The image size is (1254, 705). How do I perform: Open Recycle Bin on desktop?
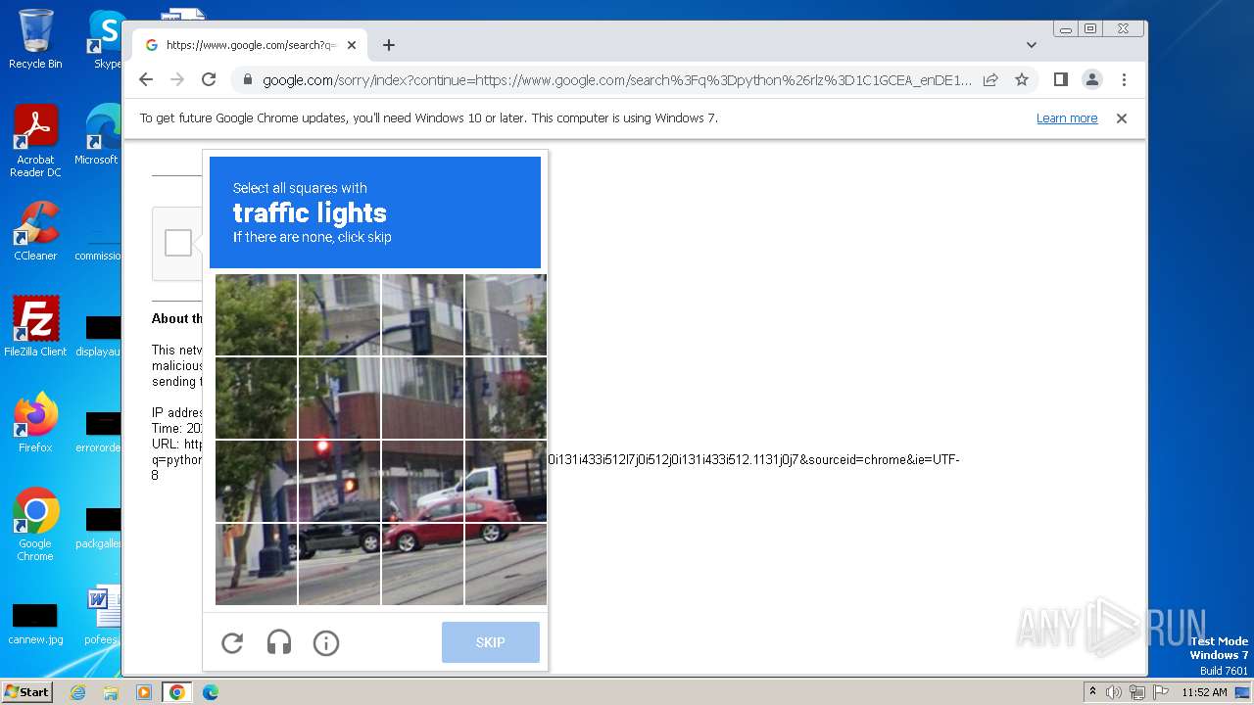(x=35, y=39)
